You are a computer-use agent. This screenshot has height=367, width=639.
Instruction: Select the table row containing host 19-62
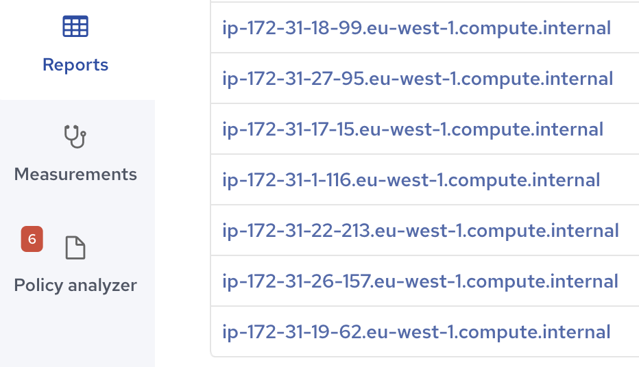(424, 331)
